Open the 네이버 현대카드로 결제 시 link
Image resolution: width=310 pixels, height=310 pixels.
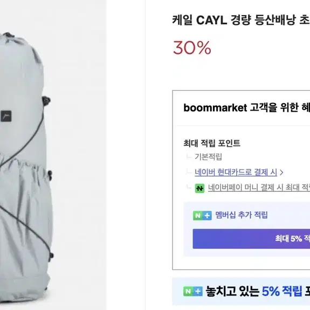236,172
